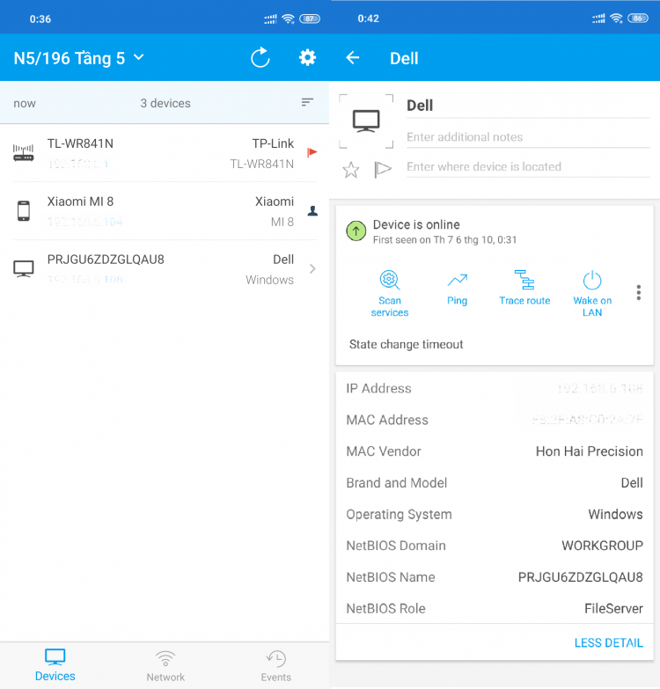The width and height of the screenshot is (660, 689).
Task: Ping the Dell device
Action: point(457,288)
